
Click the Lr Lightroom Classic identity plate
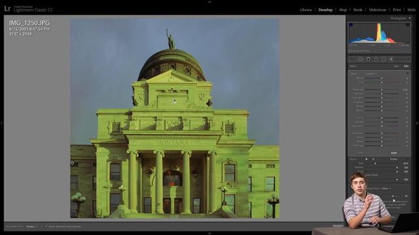(x=29, y=8)
